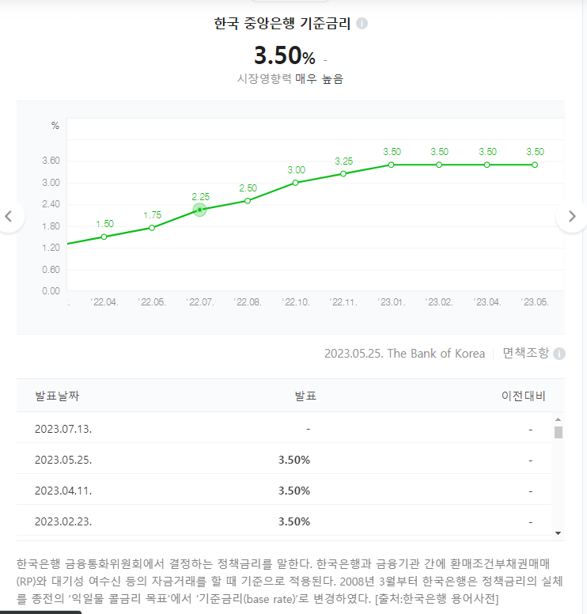The width and height of the screenshot is (587, 614).
Task: Select the 2023.04.11. table row
Action: [285, 491]
